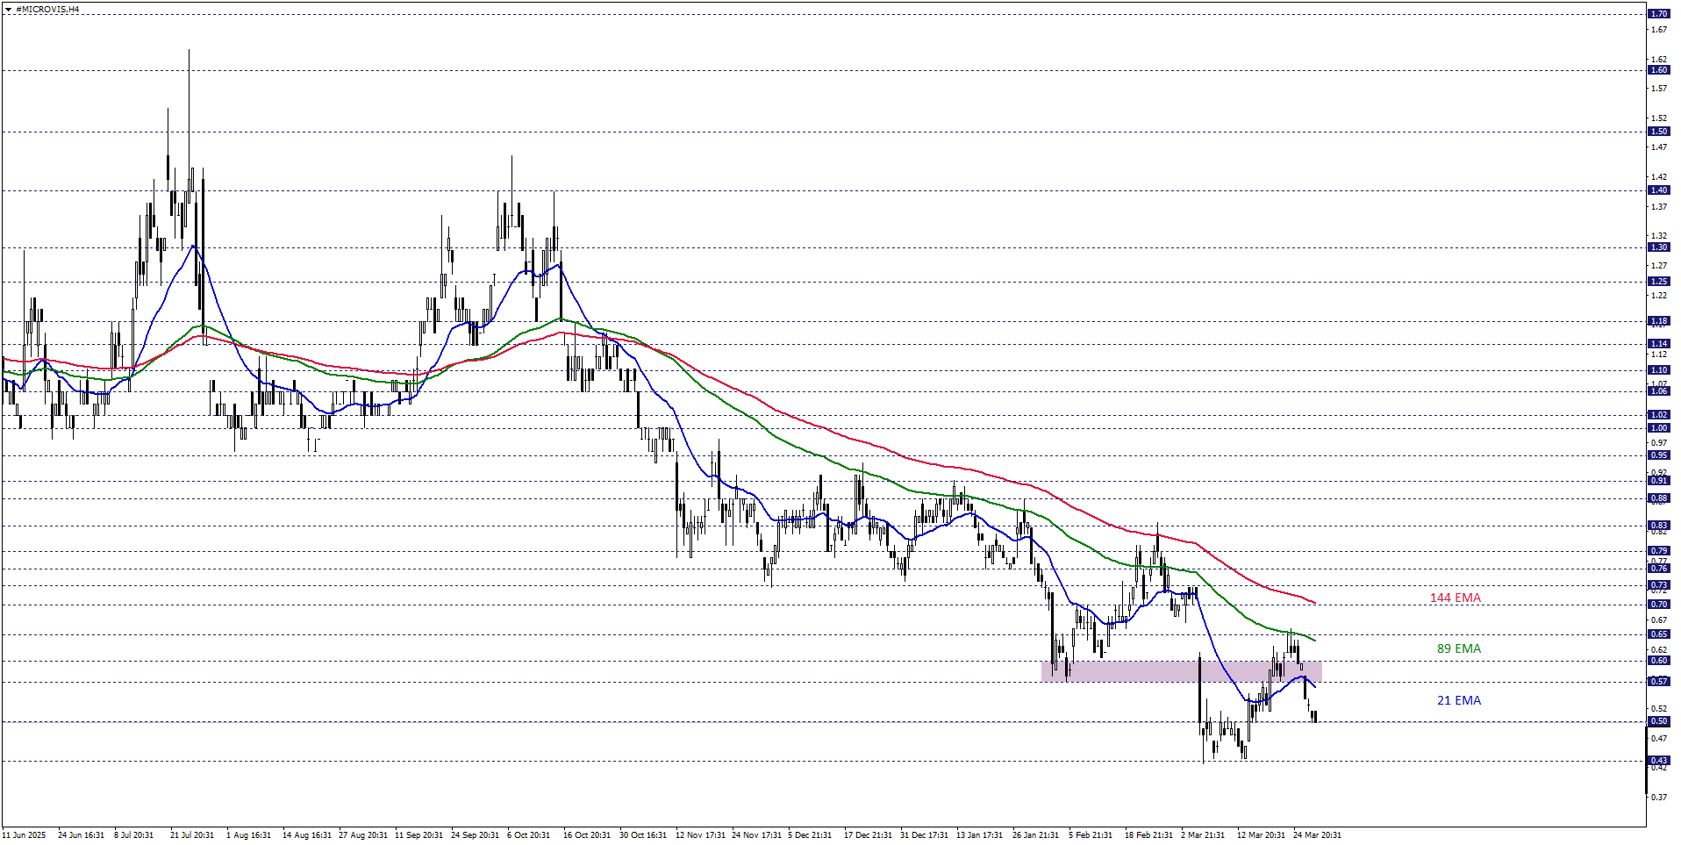Open the dropdown arrow beside #MICROVIS,H4

pyautogui.click(x=8, y=10)
